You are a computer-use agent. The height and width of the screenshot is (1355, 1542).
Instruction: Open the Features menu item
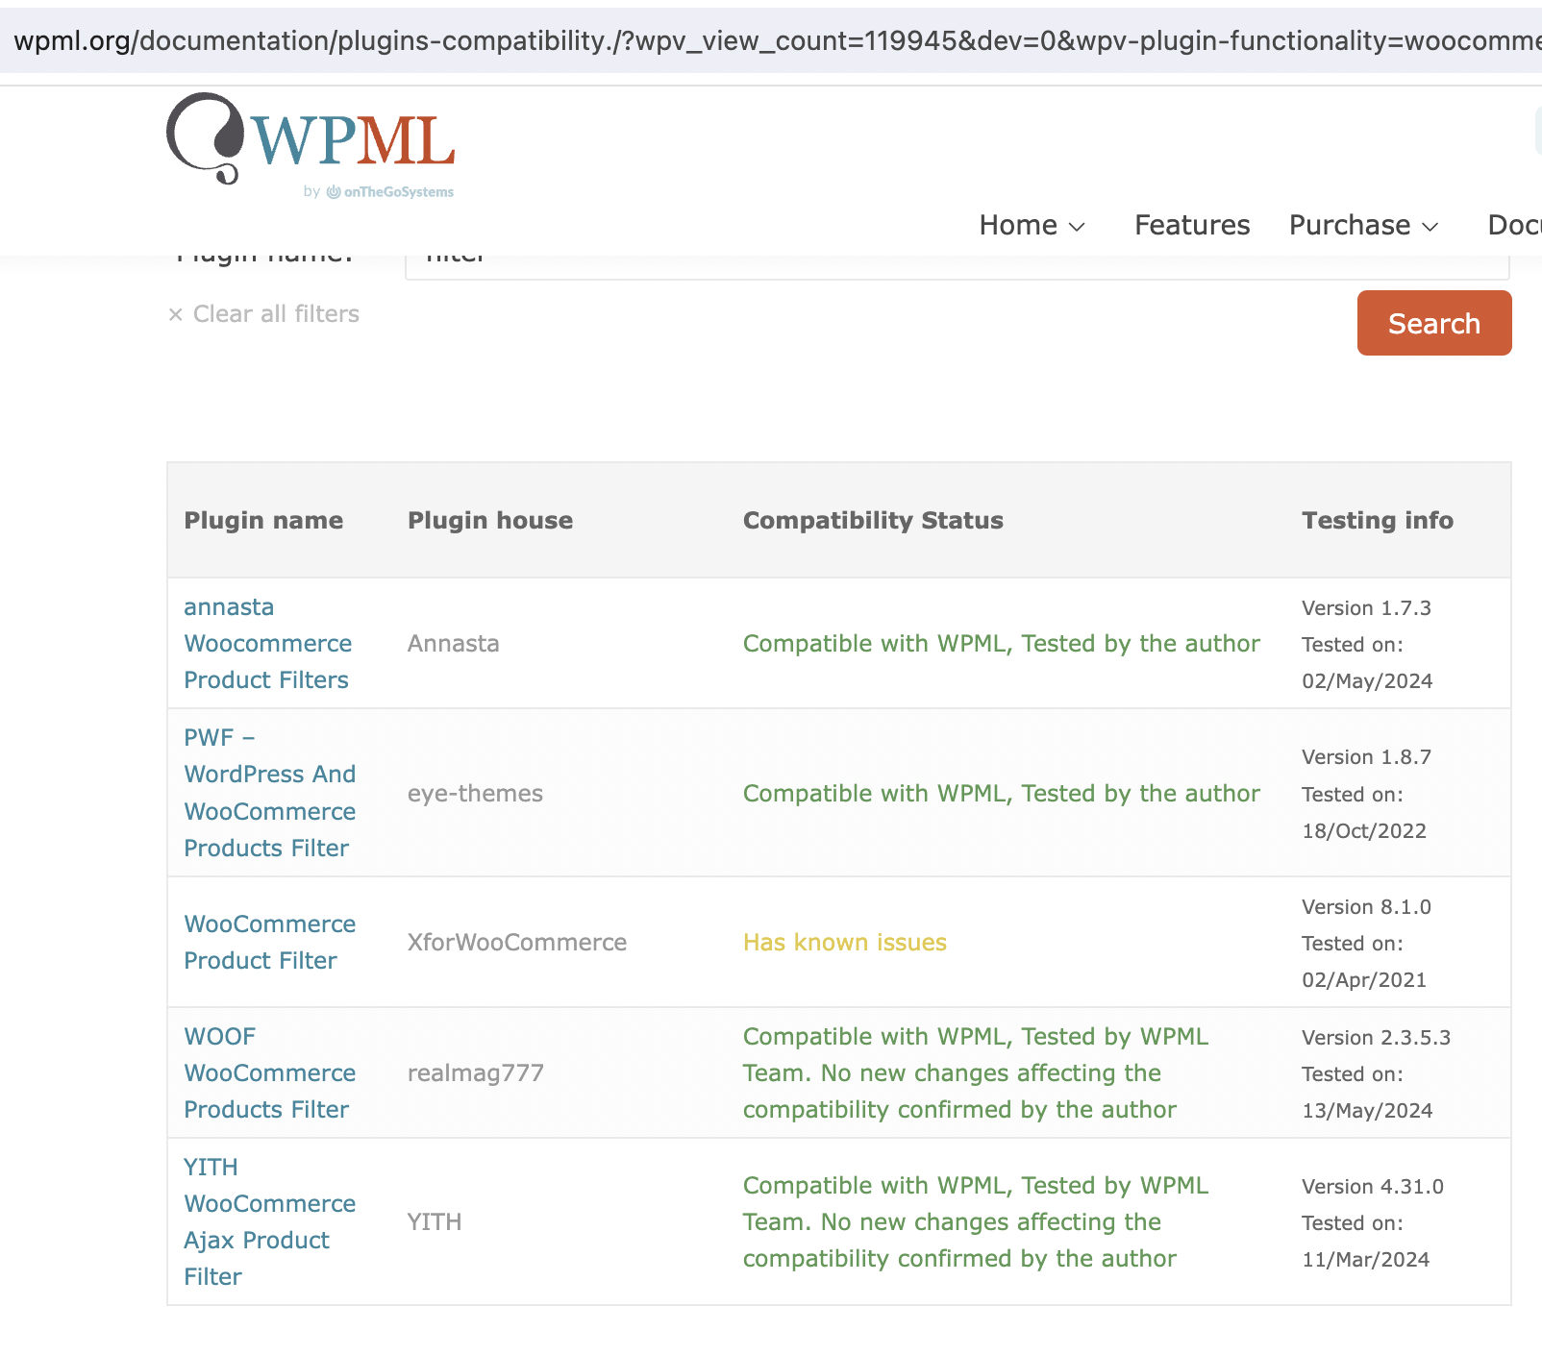(1192, 225)
